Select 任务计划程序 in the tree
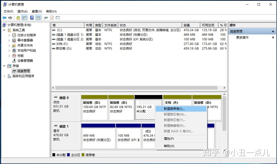 [x=27, y=35]
